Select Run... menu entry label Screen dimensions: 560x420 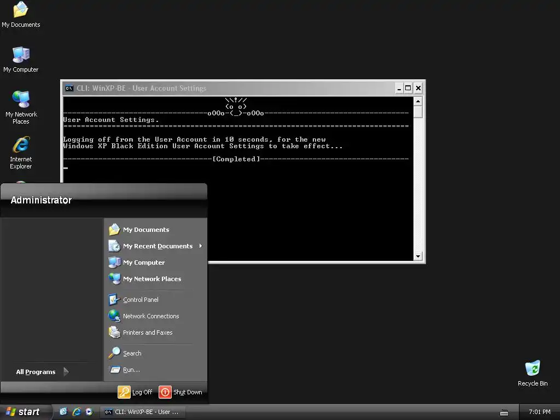131,370
